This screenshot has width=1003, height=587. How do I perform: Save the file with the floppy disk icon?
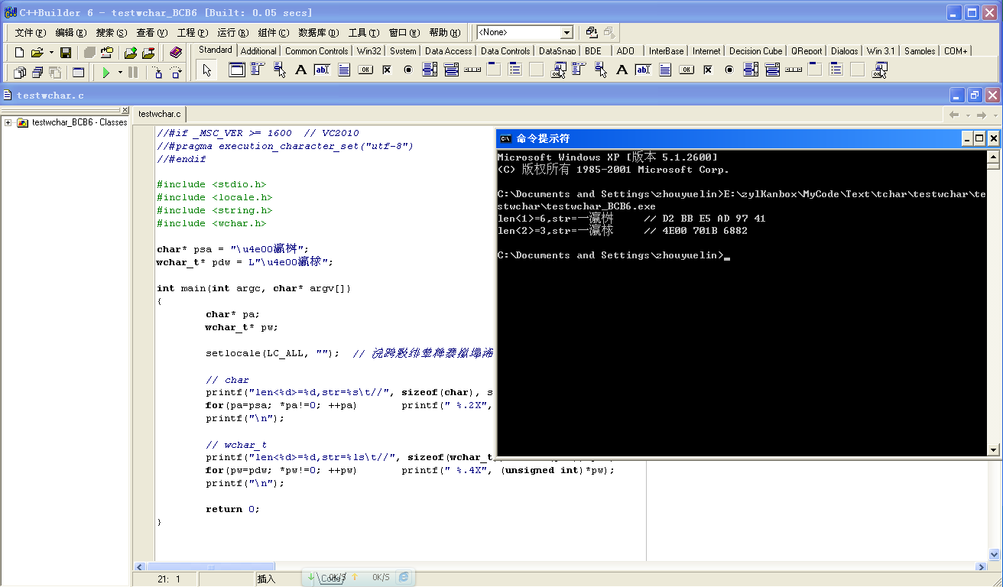click(x=66, y=52)
